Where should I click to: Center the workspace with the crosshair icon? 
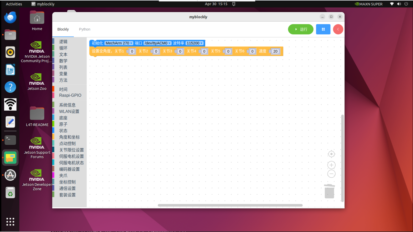(x=331, y=154)
